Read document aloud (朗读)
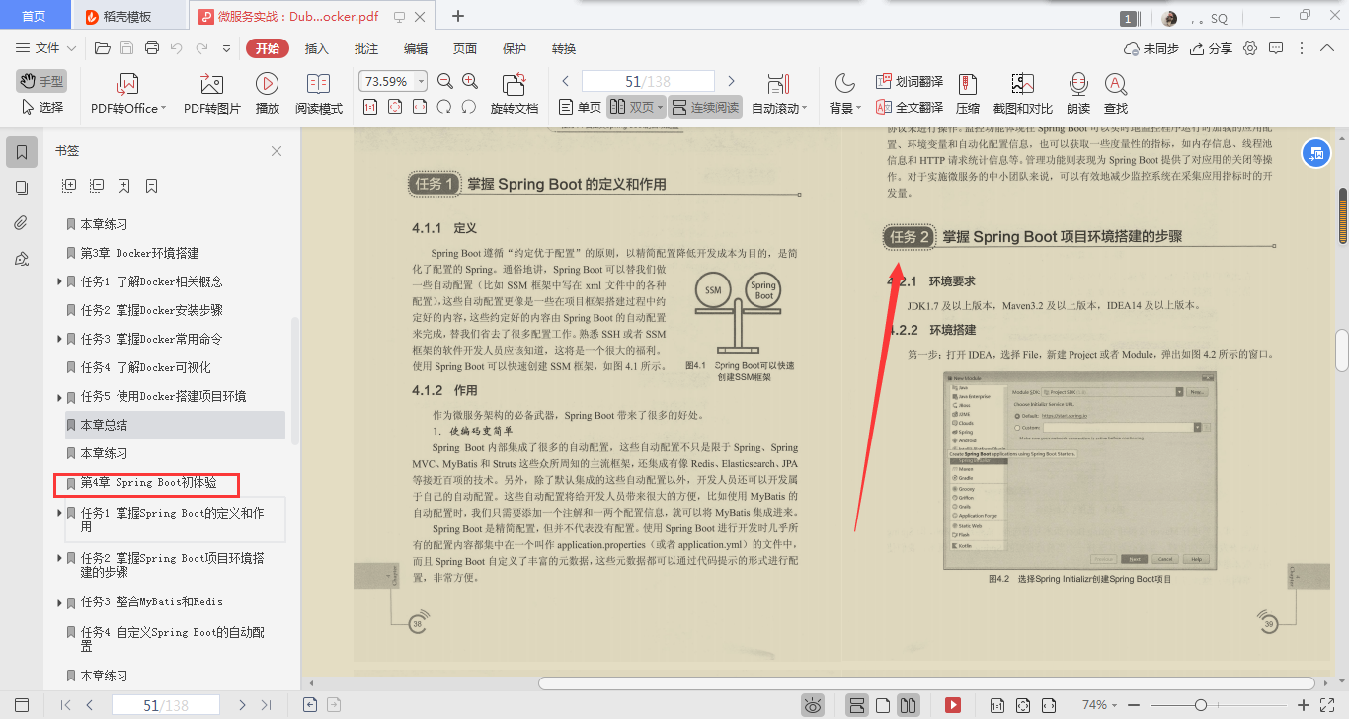1349x719 pixels. [x=1078, y=95]
